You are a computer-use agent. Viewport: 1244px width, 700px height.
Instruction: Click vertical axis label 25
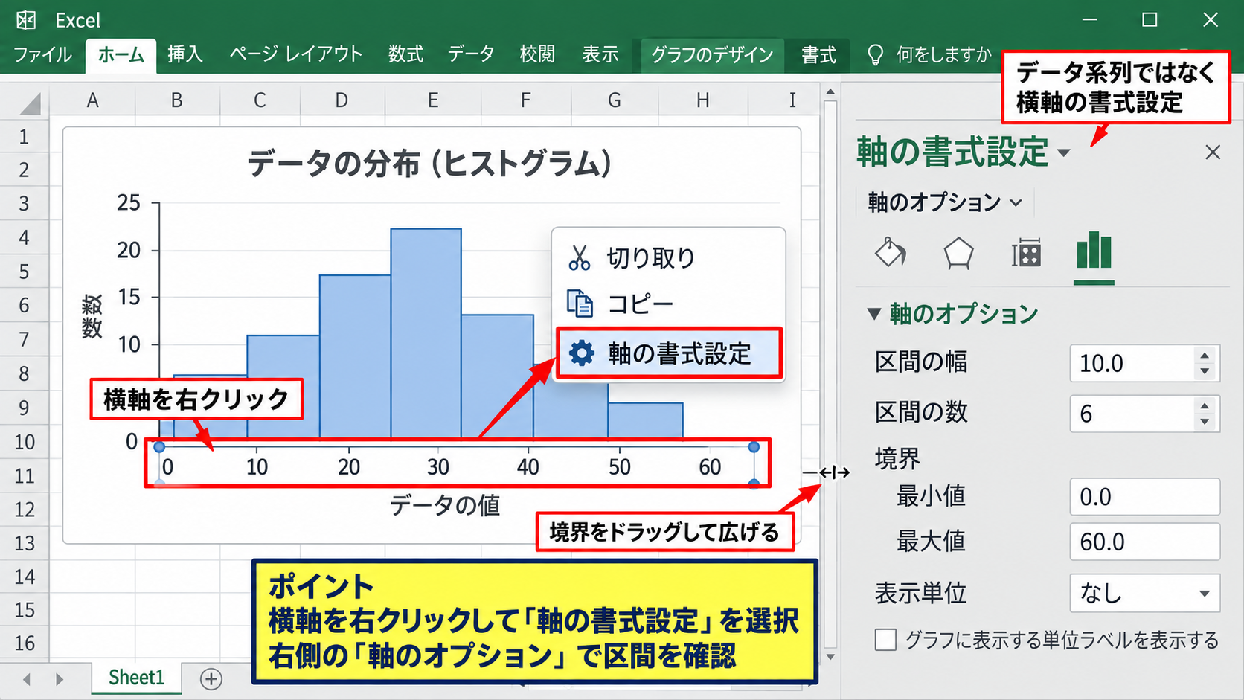click(129, 202)
